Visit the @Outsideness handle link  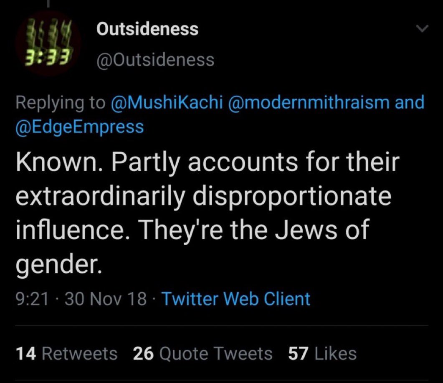155,60
